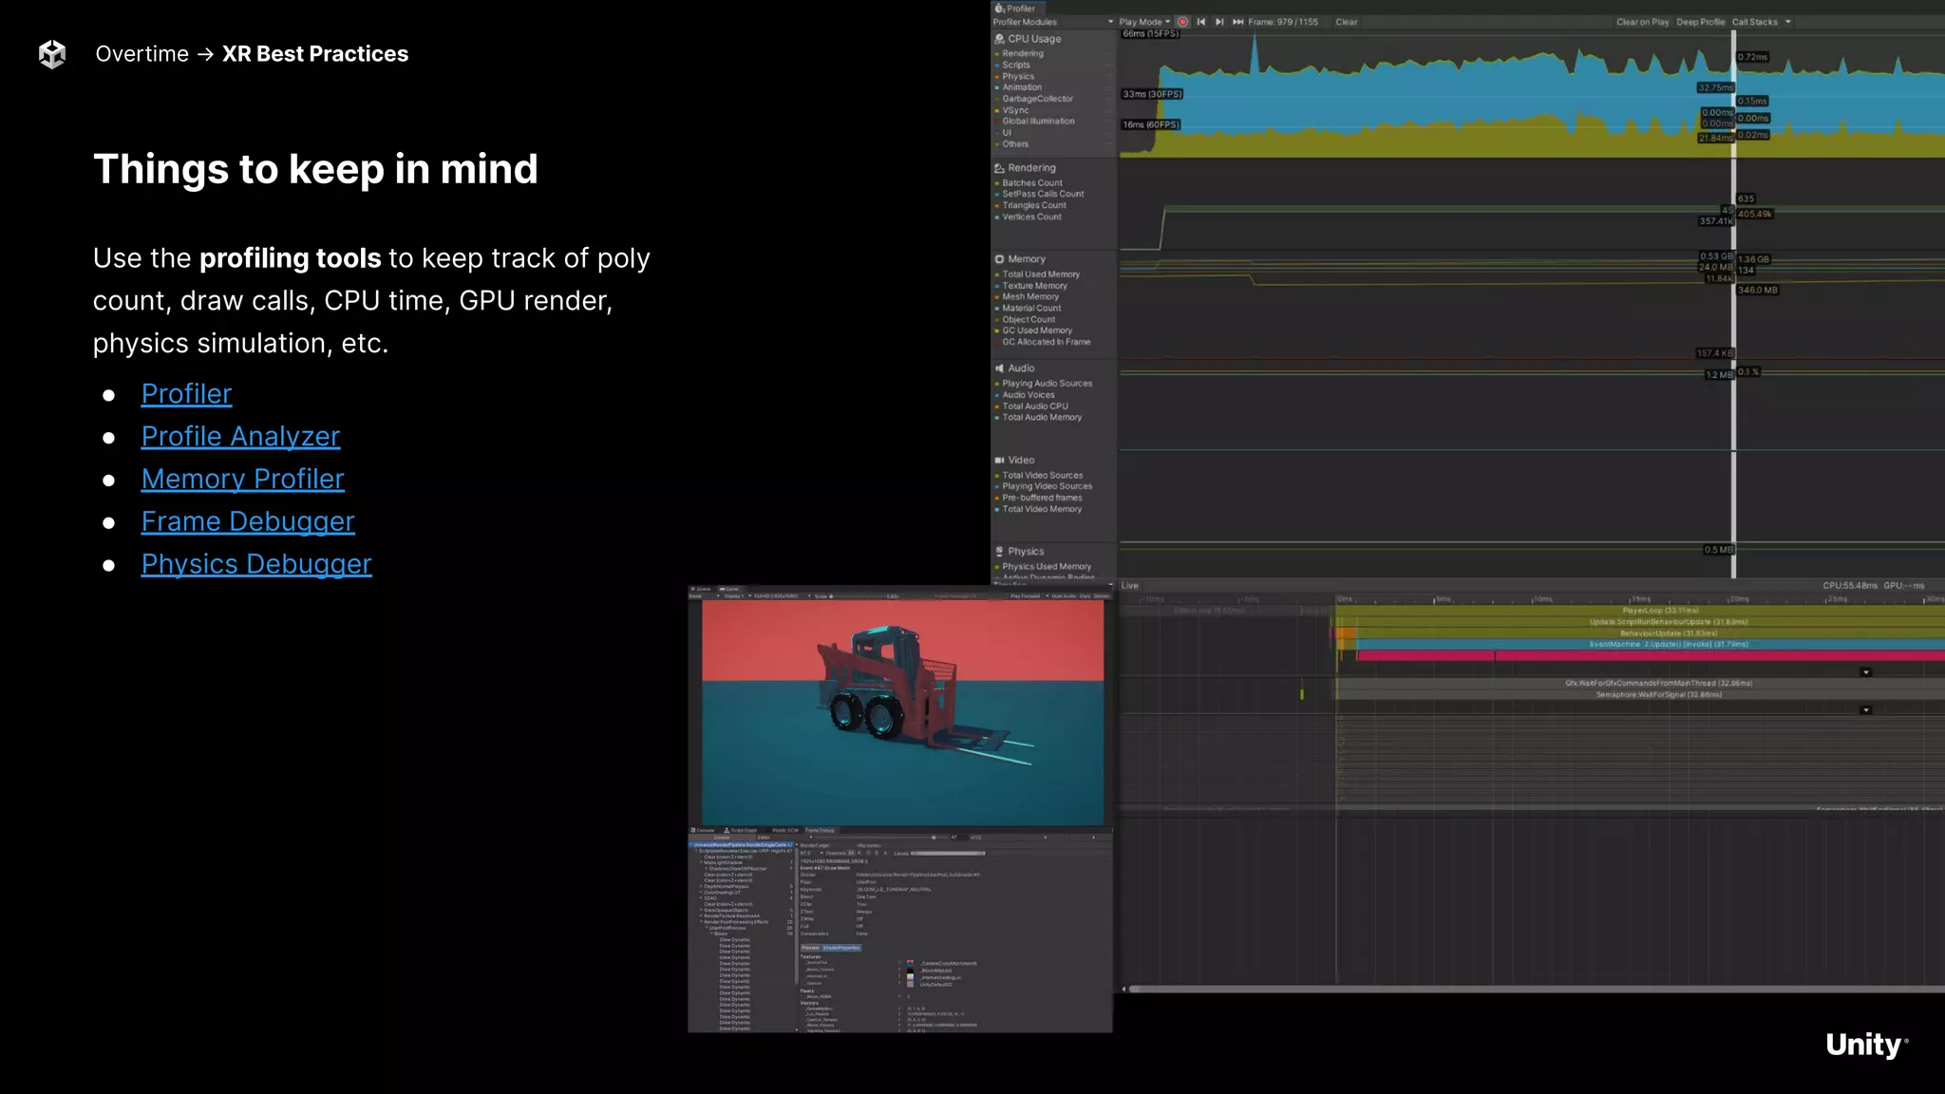Viewport: 1945px width, 1094px height.
Task: Enable the Deep Profile button
Action: [1700, 22]
